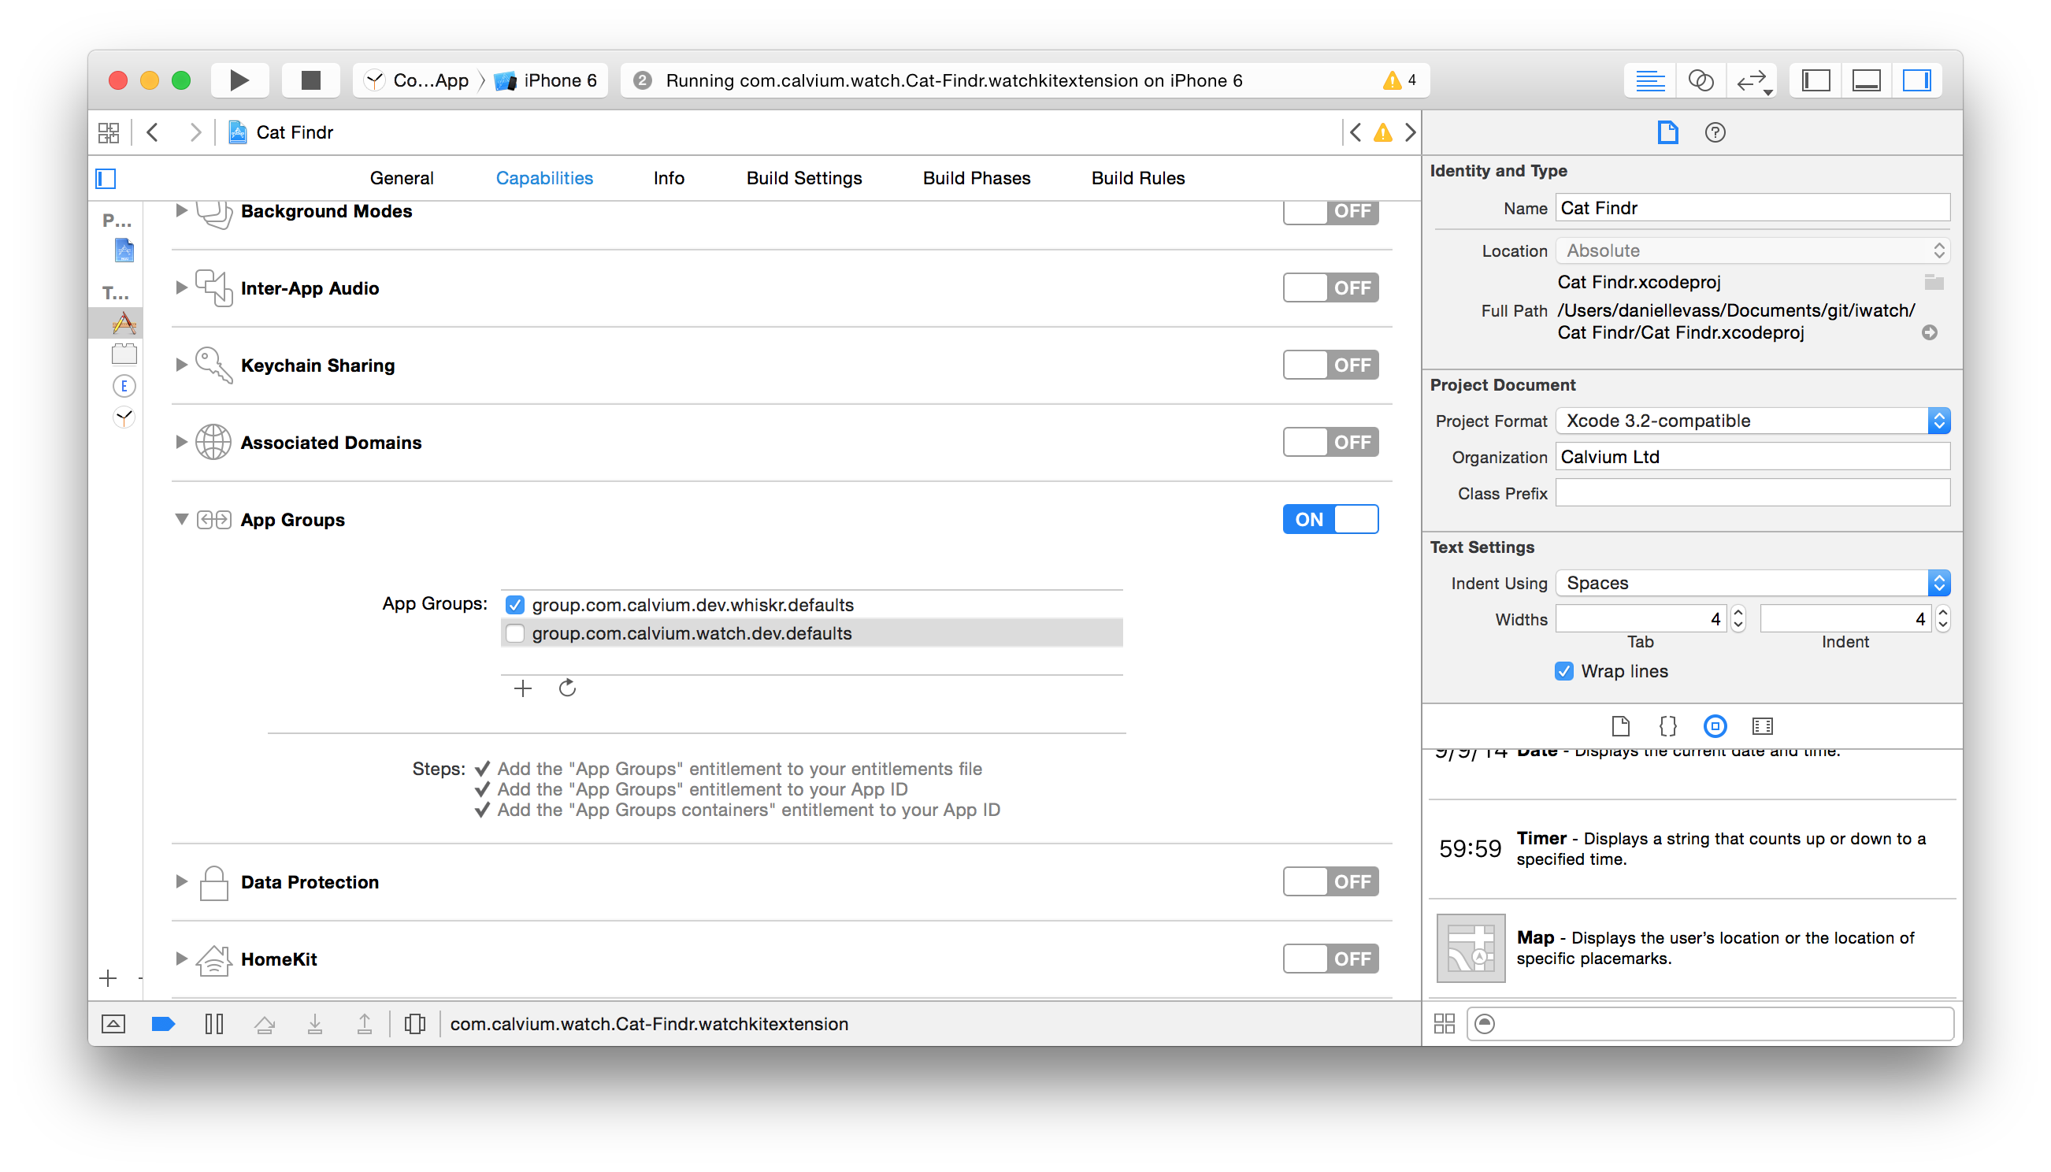
Task: Check group.com.calvium.watch.dev.defaults app group
Action: [x=515, y=633]
